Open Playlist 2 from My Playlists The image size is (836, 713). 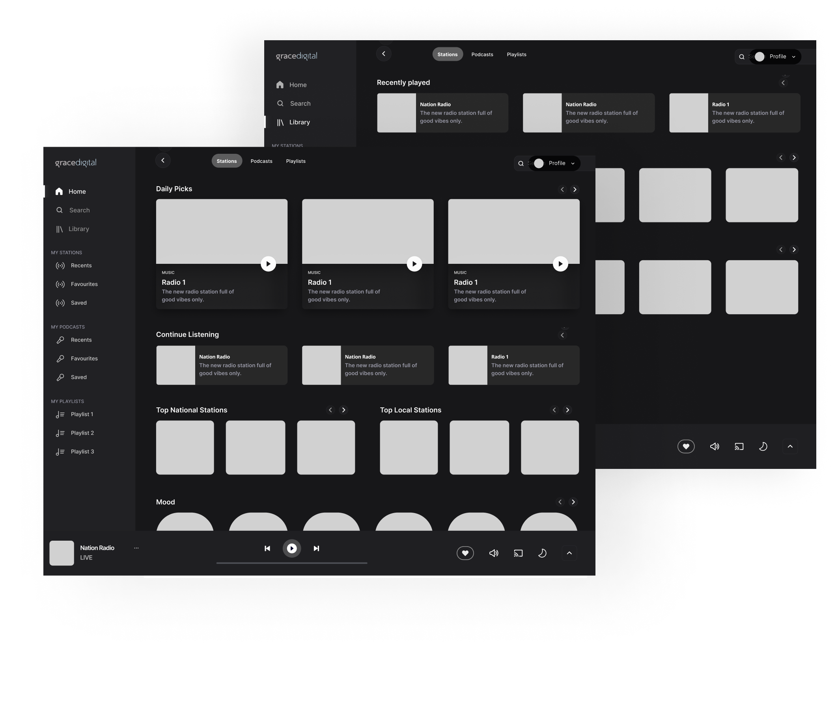click(82, 433)
